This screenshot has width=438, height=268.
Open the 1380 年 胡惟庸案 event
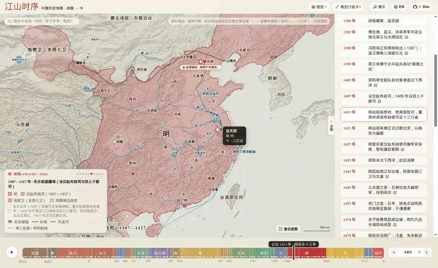point(384,21)
